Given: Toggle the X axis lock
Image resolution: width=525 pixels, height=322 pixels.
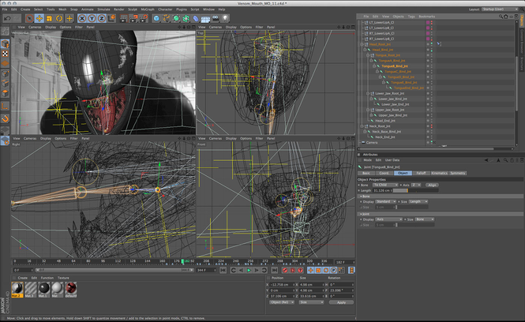Looking at the screenshot, I should [x=82, y=18].
